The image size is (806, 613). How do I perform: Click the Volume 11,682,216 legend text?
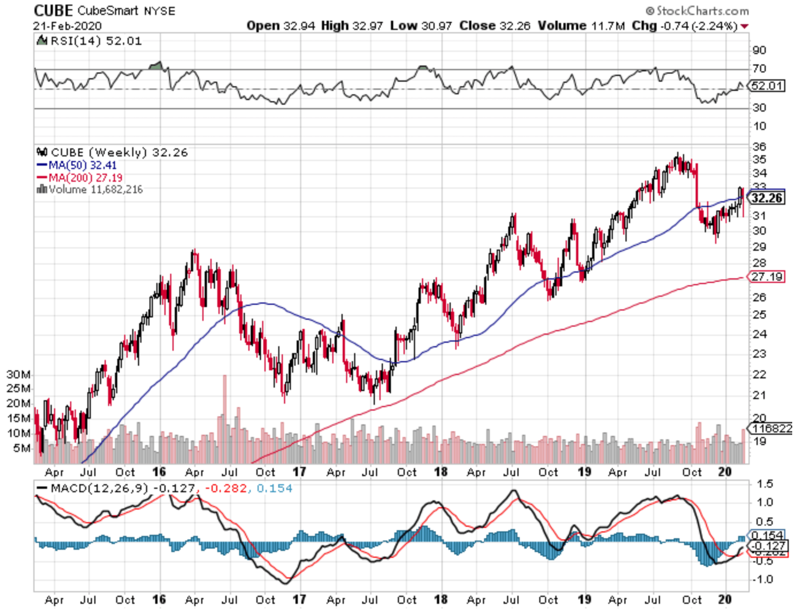point(95,189)
